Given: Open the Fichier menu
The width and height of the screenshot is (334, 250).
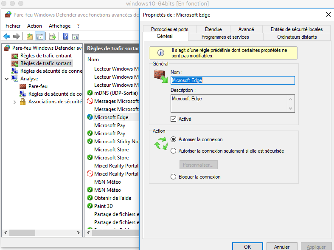Looking at the screenshot, I should tap(13, 26).
